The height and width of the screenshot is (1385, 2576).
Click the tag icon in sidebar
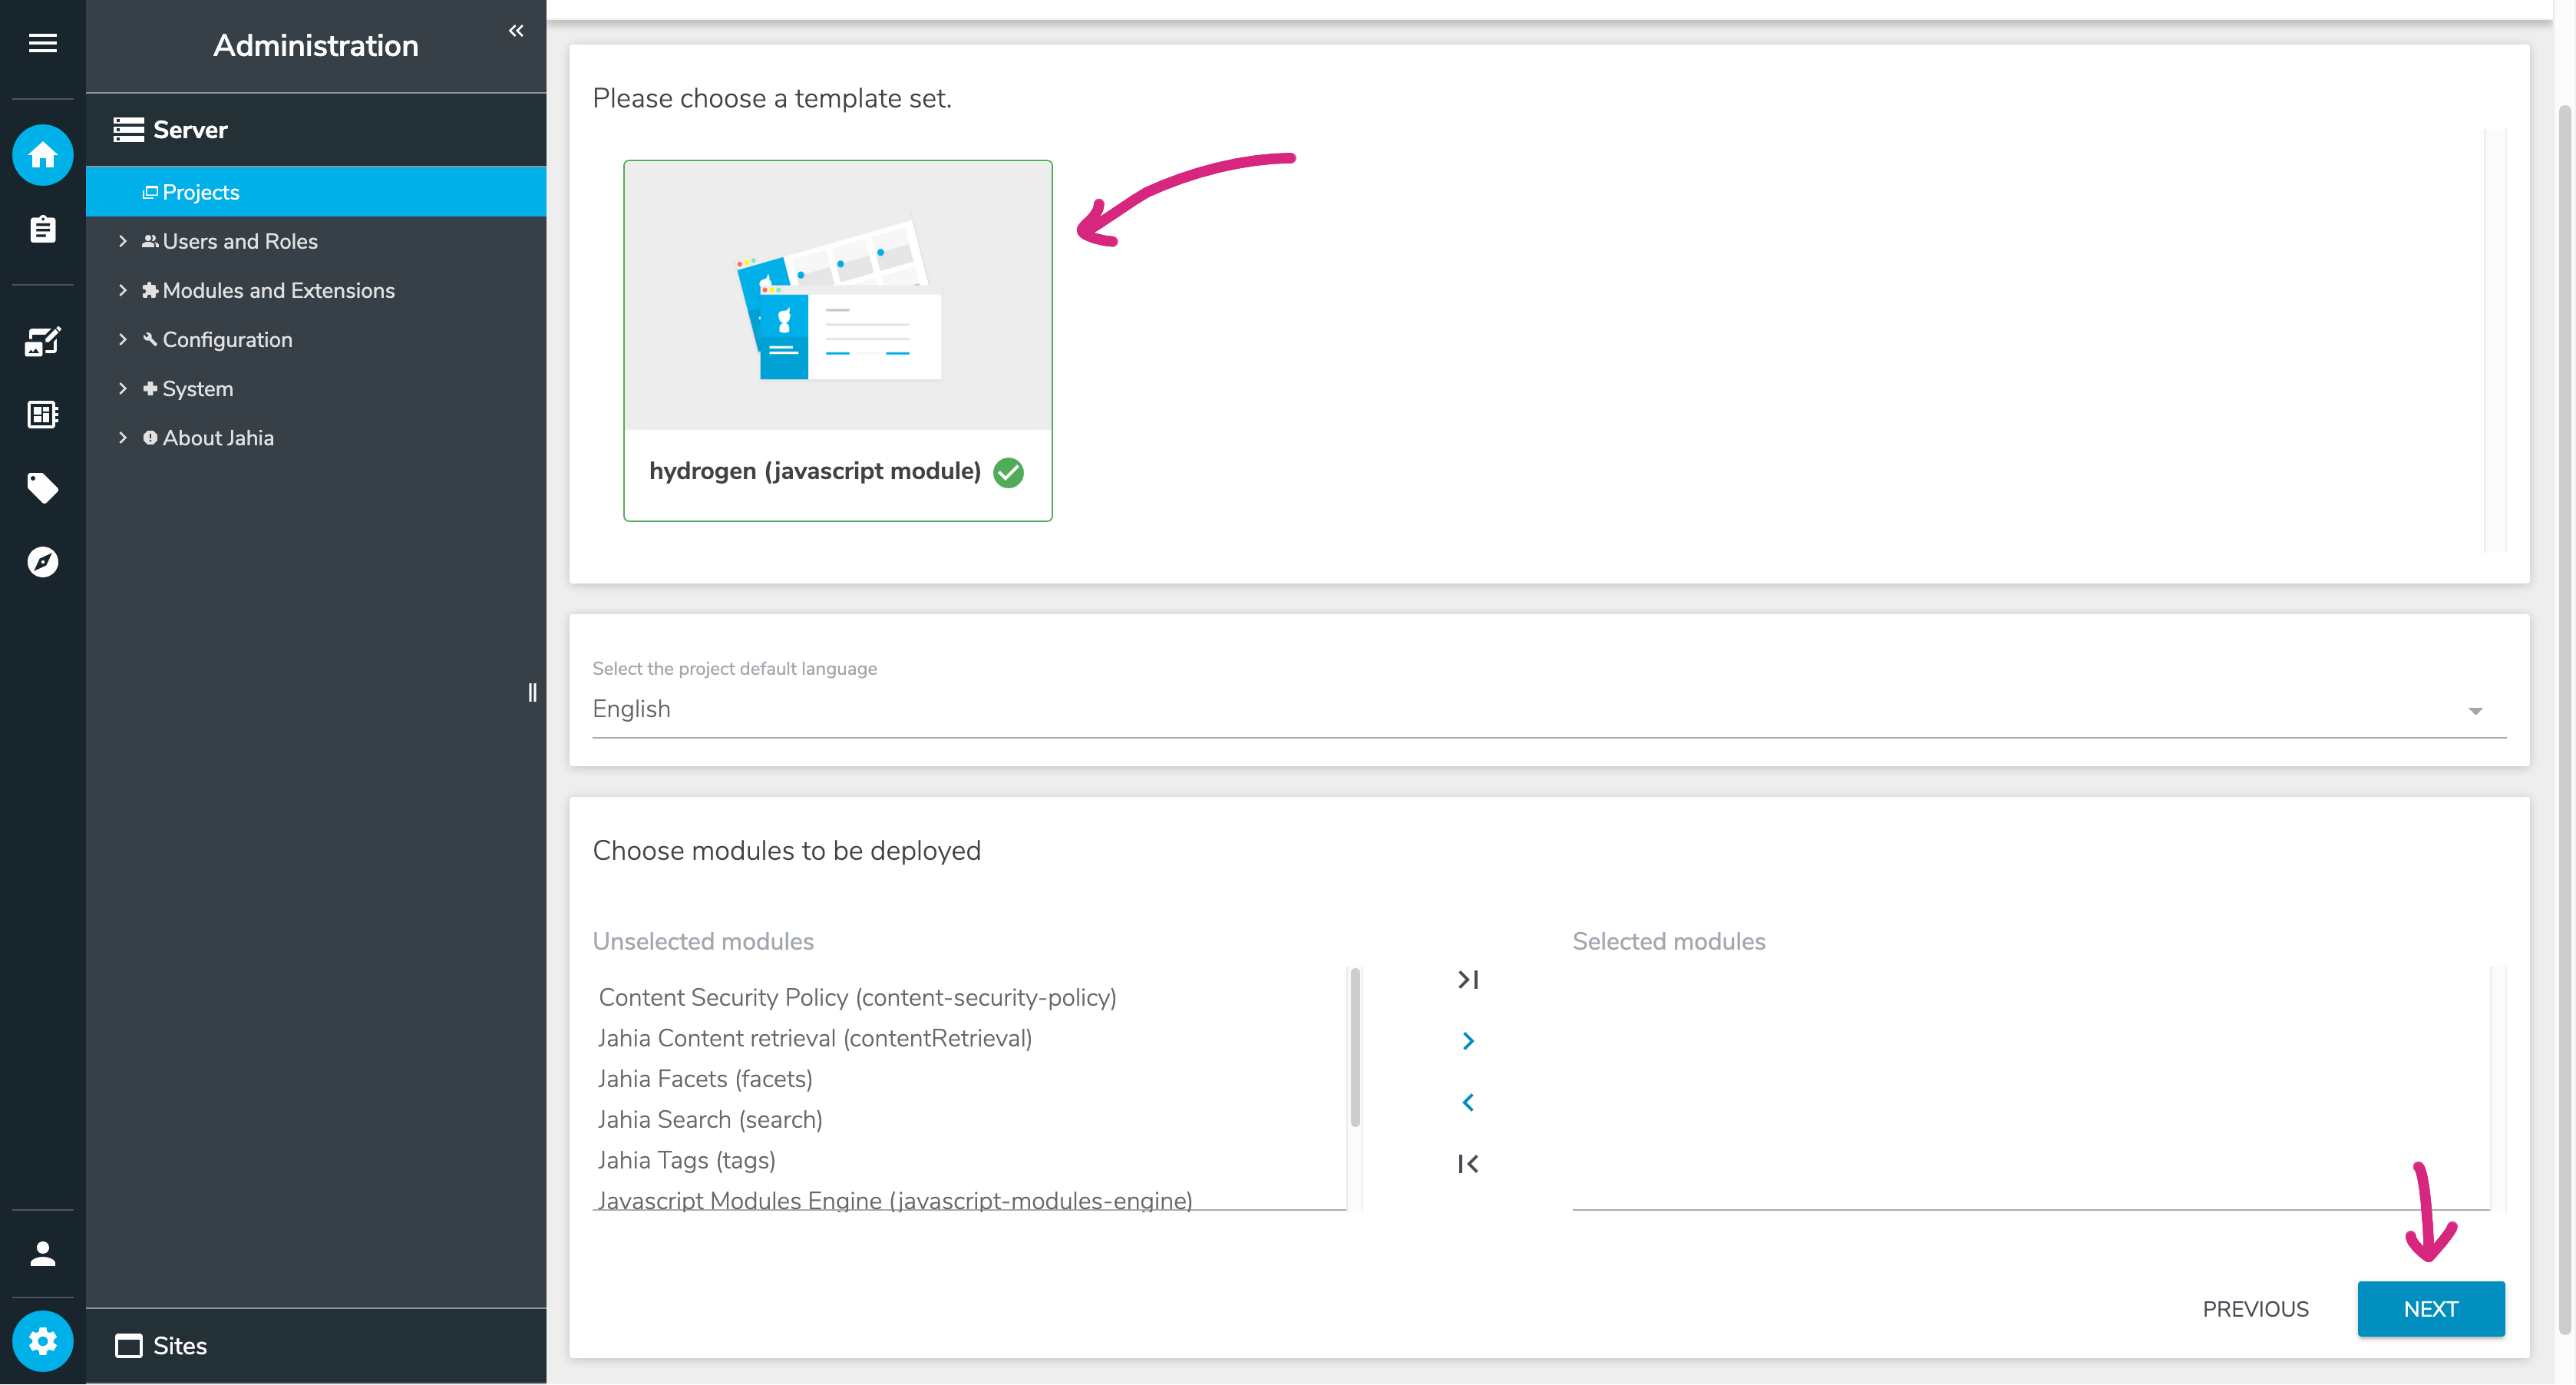(x=42, y=488)
